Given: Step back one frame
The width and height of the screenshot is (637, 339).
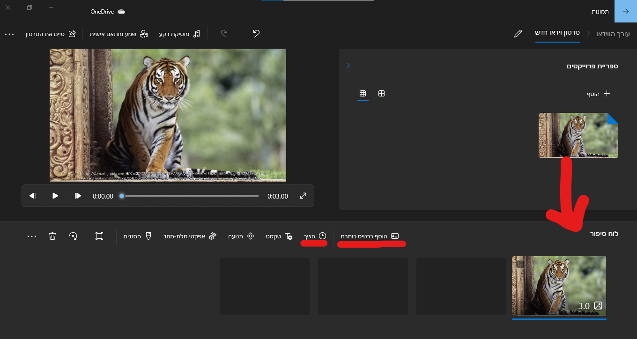Looking at the screenshot, I should coord(32,196).
